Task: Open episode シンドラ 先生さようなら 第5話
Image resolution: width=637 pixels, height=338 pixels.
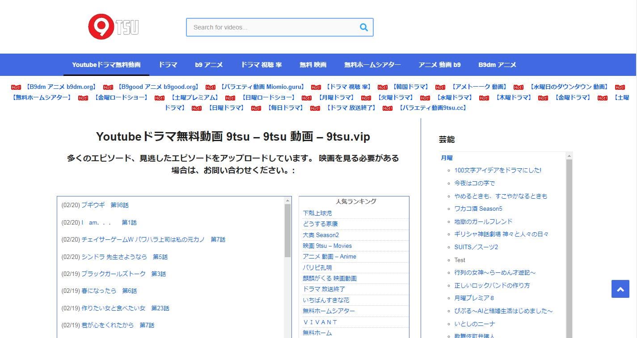Action: point(124,257)
